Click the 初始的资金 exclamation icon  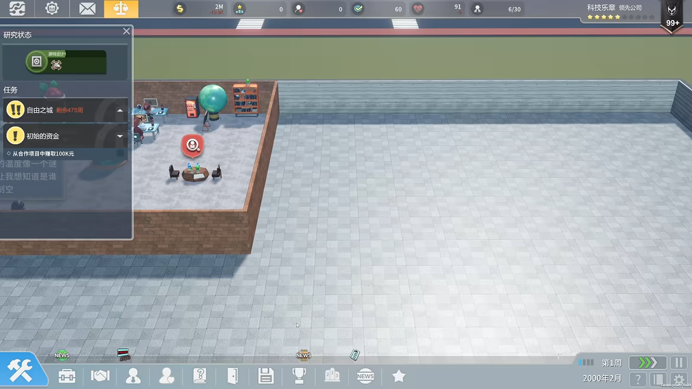[x=15, y=135]
